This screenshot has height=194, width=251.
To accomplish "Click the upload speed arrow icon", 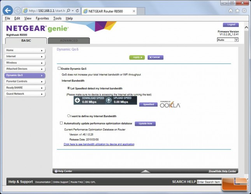I will click(x=109, y=100).
